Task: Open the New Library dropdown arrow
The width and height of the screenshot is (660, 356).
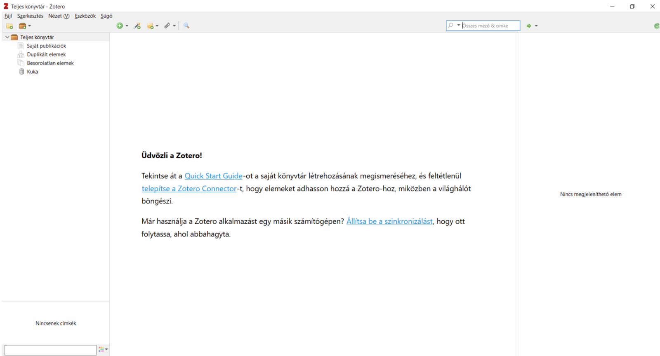Action: pos(30,26)
